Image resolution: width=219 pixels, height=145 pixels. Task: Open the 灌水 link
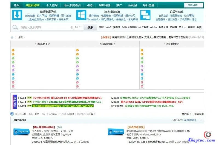(x=194, y=19)
